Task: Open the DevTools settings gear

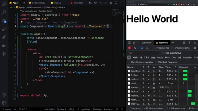Action: point(184,43)
